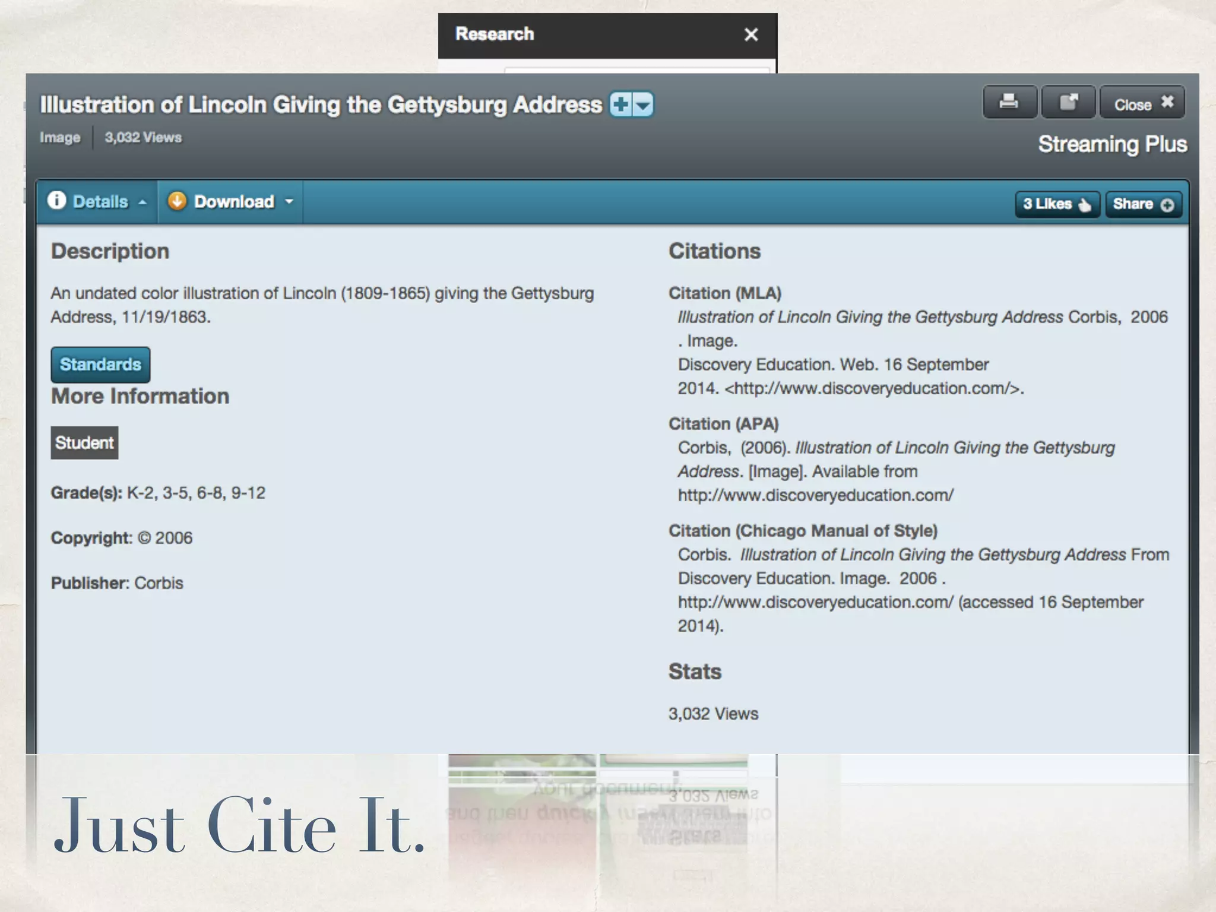
Task: Click the open-in-new-window icon button
Action: [1068, 102]
